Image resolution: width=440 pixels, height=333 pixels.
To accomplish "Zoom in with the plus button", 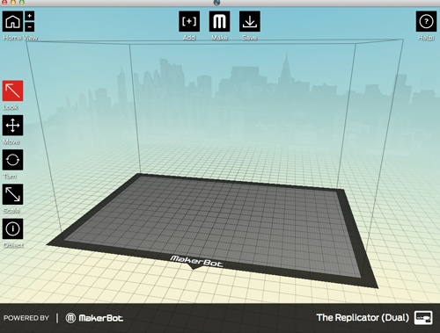I will (x=30, y=16).
